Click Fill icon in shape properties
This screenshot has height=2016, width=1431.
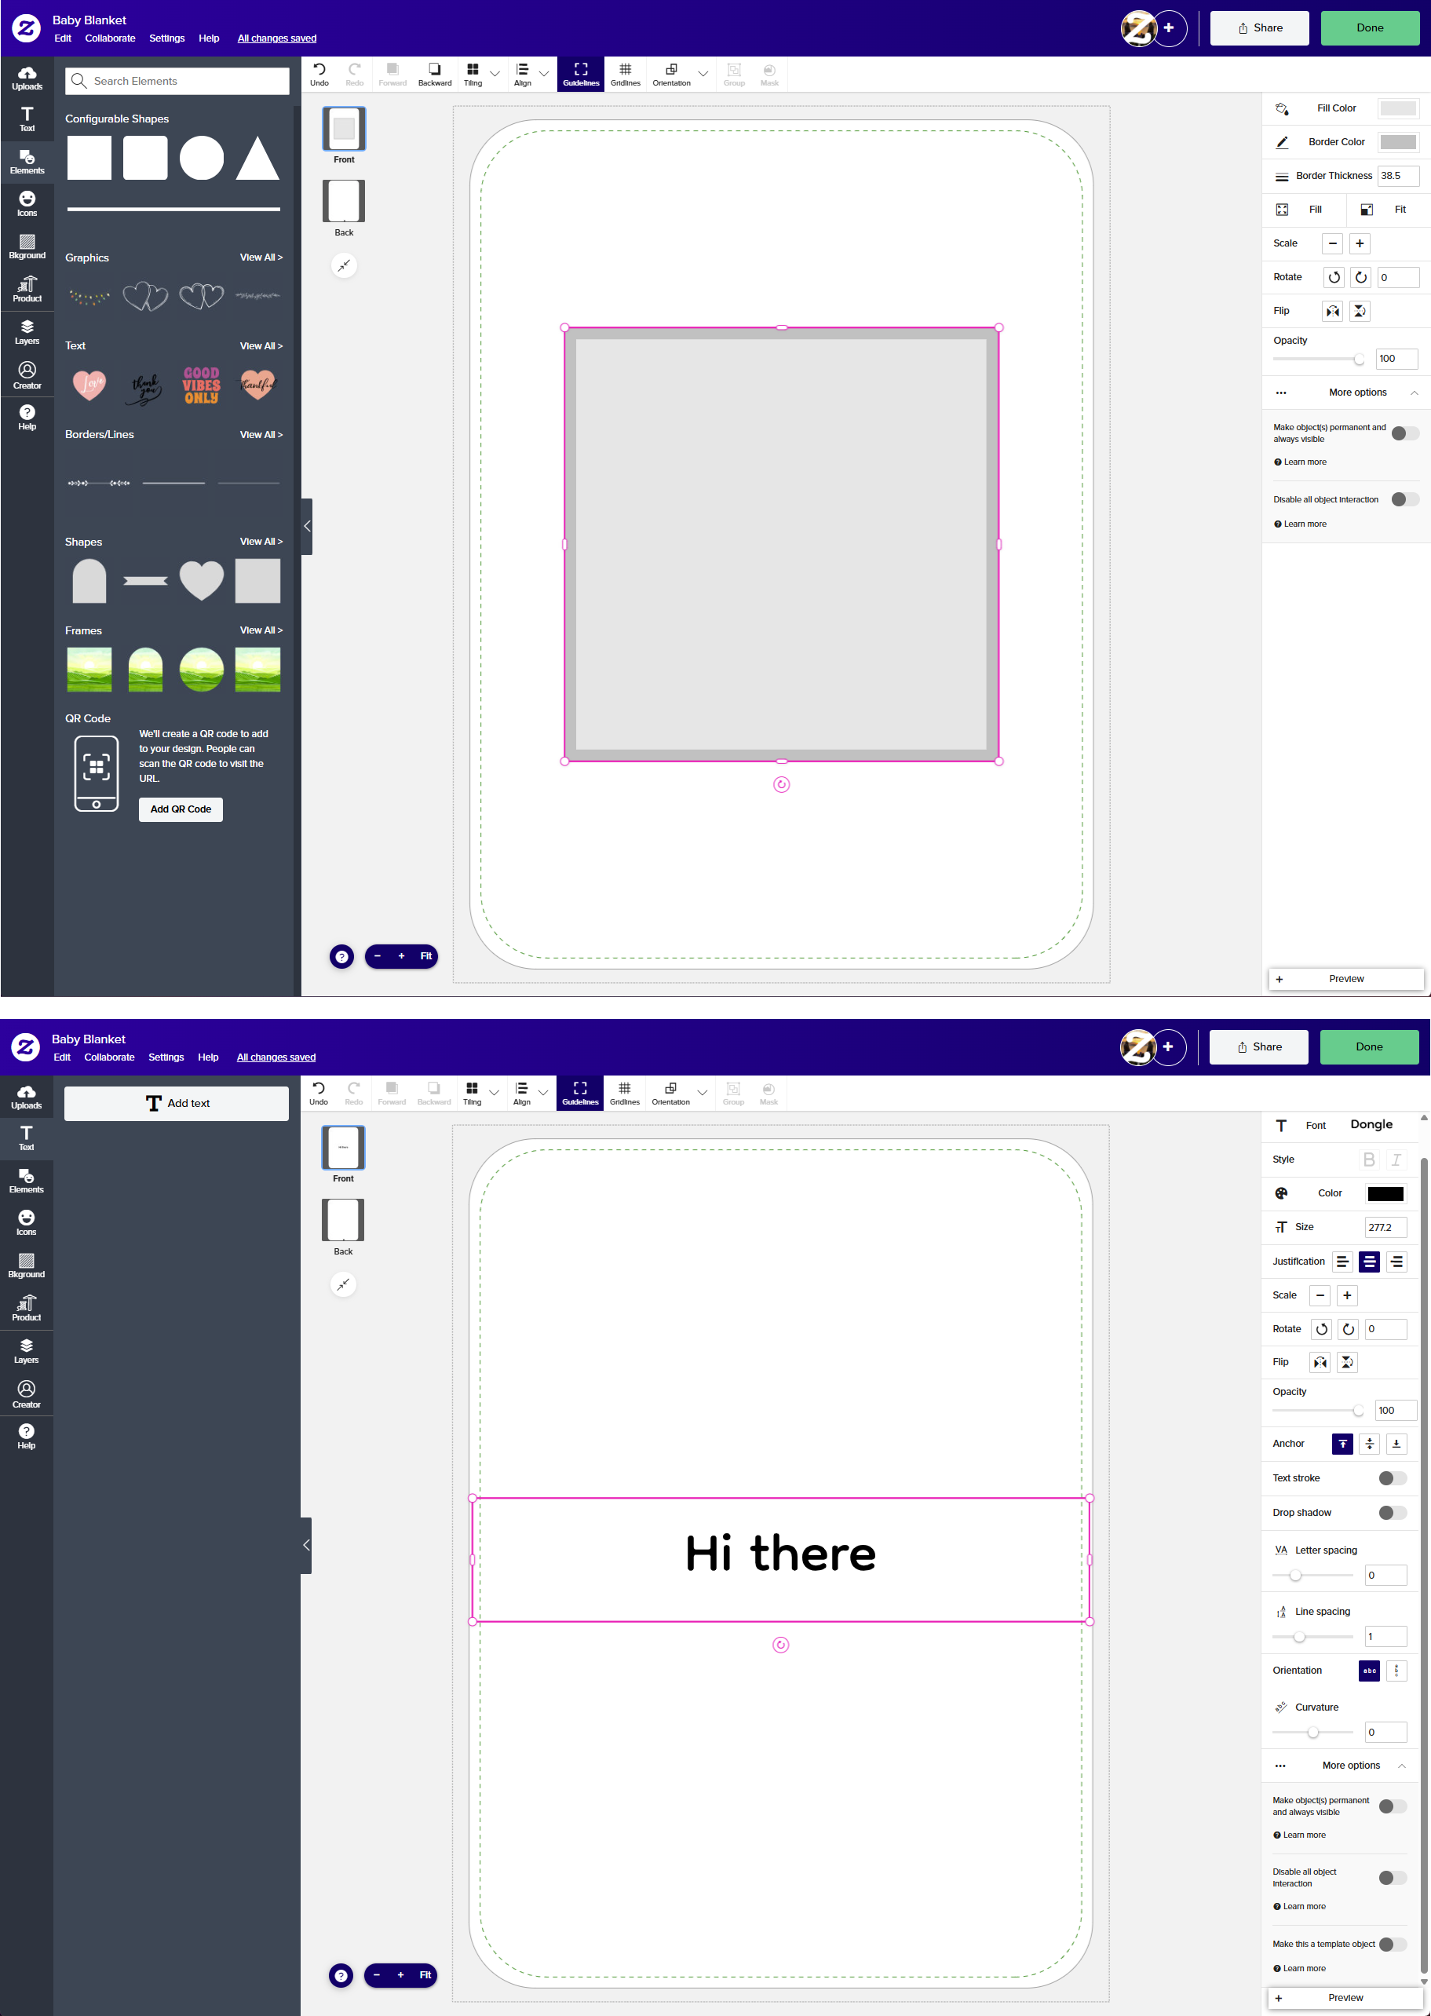pos(1282,209)
